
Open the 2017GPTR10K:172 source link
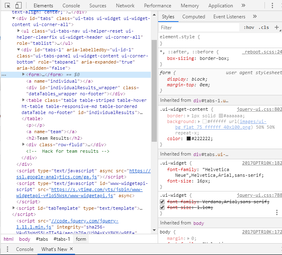[262, 232]
